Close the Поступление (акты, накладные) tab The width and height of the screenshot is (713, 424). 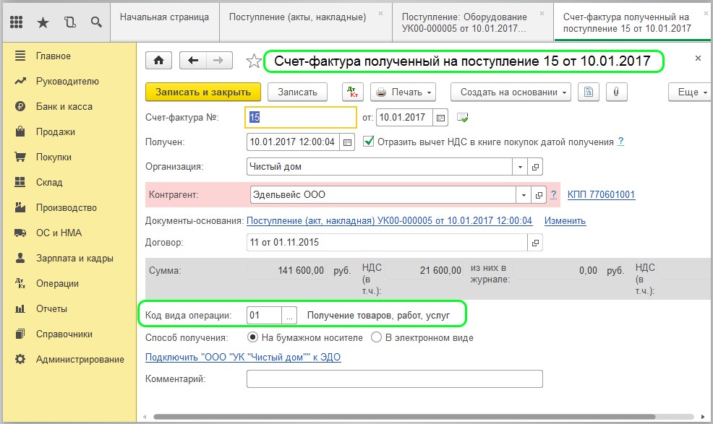[380, 14]
